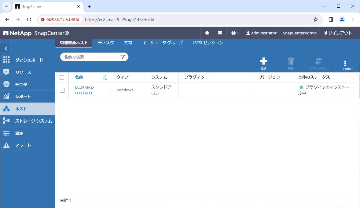The image size is (360, 208).
Task: Click the スタンドアロン system cell
Action: click(161, 90)
